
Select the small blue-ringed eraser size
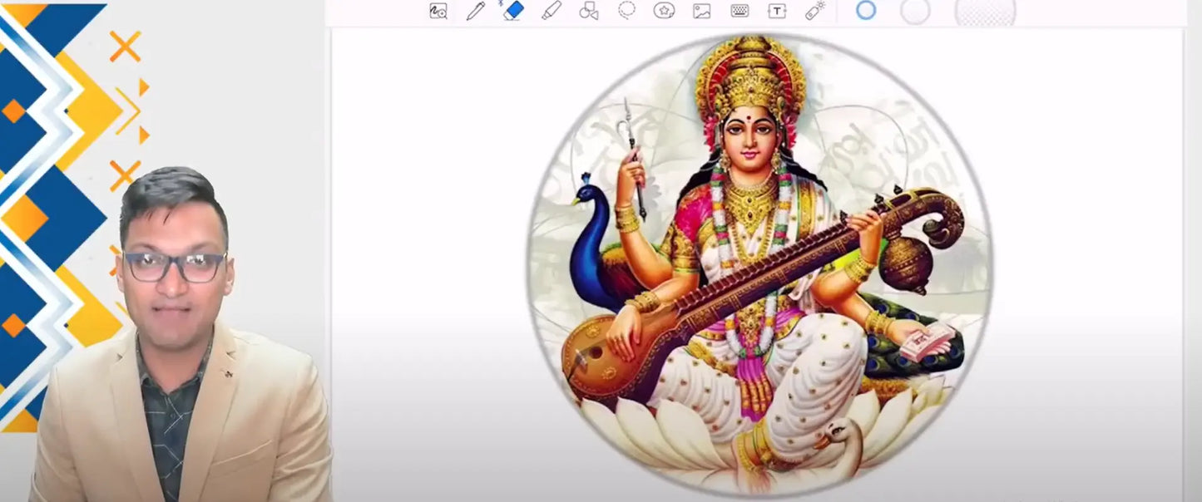click(866, 11)
